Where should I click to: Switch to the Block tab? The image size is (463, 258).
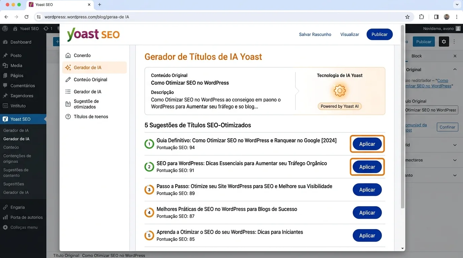pos(417,56)
